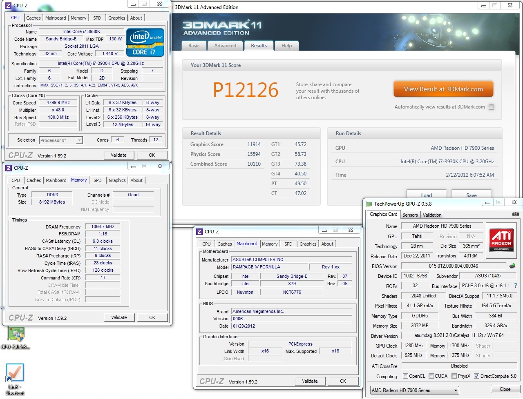The width and height of the screenshot is (523, 399).
Task: Click the BIOS save icon beside BIOS Version
Action: 512,266
